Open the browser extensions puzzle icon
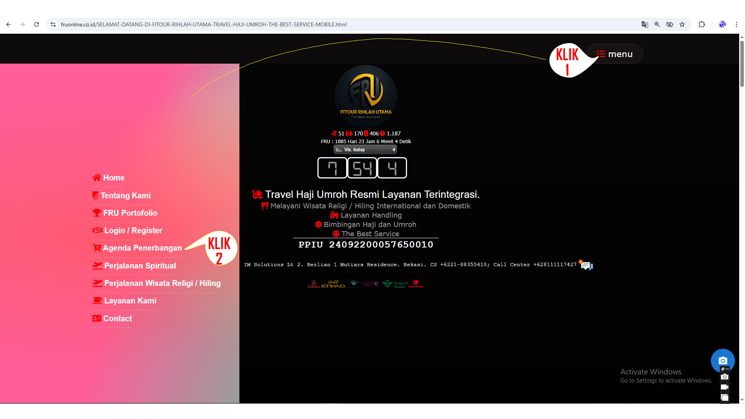Image resolution: width=745 pixels, height=419 pixels. pos(702,24)
